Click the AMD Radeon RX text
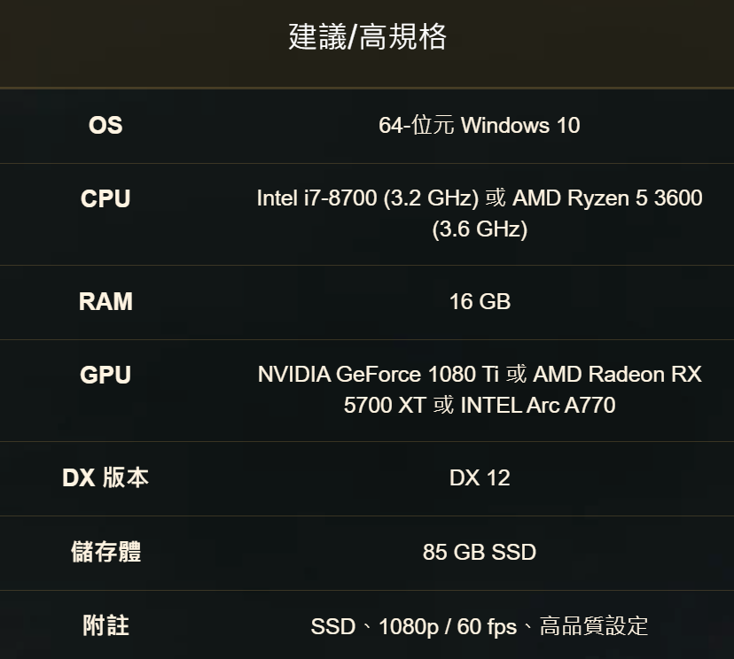734x659 pixels. tap(618, 374)
